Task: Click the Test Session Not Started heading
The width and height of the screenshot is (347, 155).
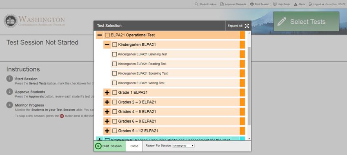Action: 42,42
